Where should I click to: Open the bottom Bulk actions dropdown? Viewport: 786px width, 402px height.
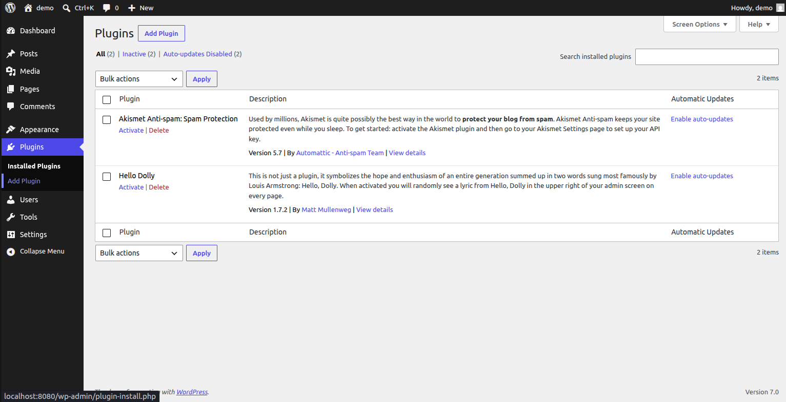[x=139, y=253]
